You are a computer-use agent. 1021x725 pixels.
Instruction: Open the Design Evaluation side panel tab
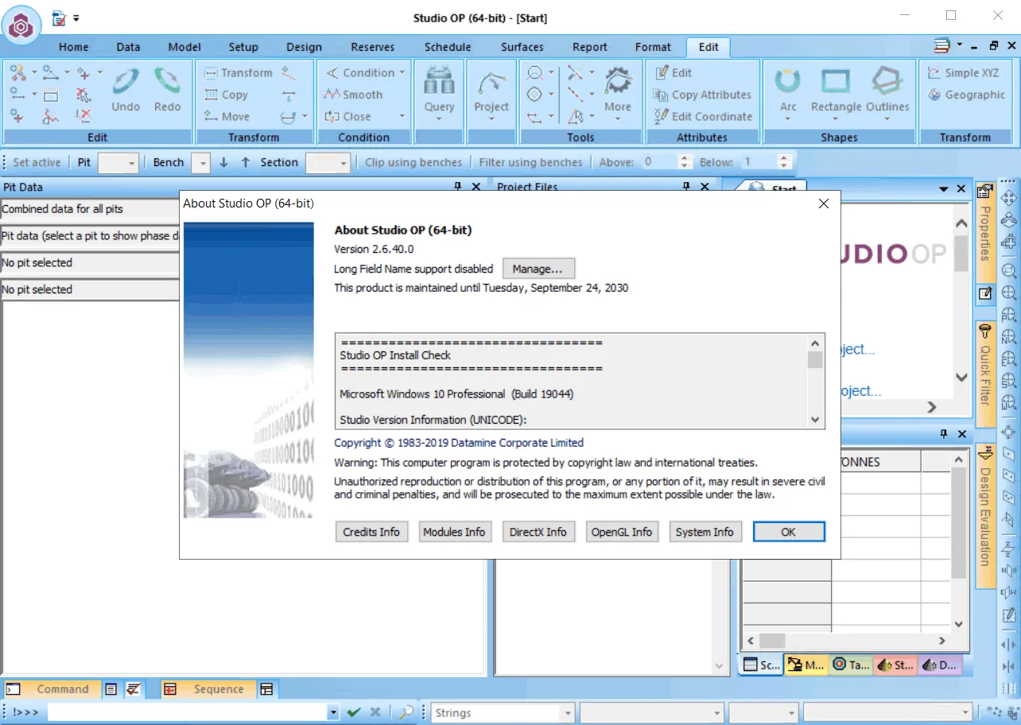tap(984, 515)
